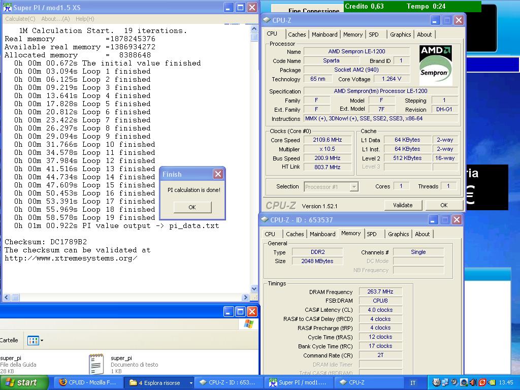Click the Super PI vertical scrollbar thumb

point(254,37)
